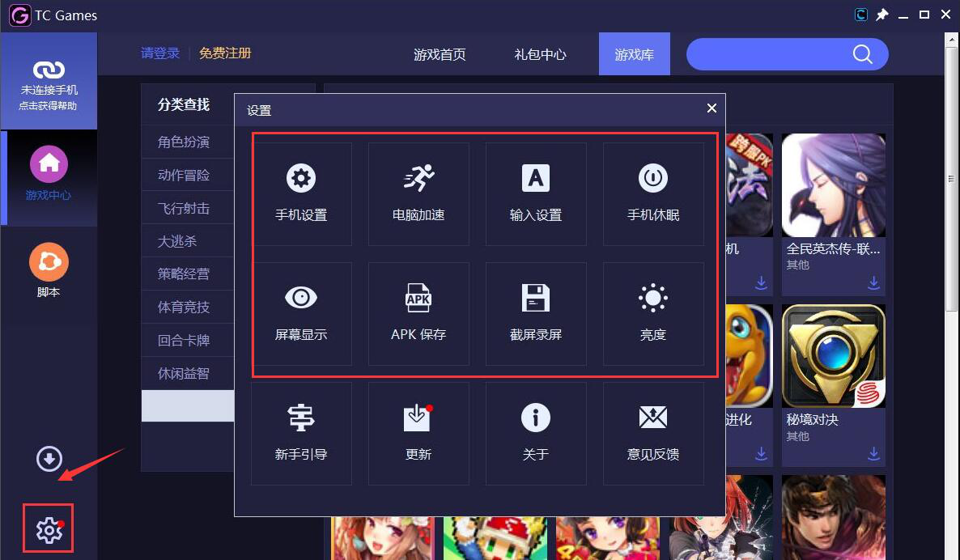Click the TC Games logo icon
960x560 pixels.
coord(19,15)
